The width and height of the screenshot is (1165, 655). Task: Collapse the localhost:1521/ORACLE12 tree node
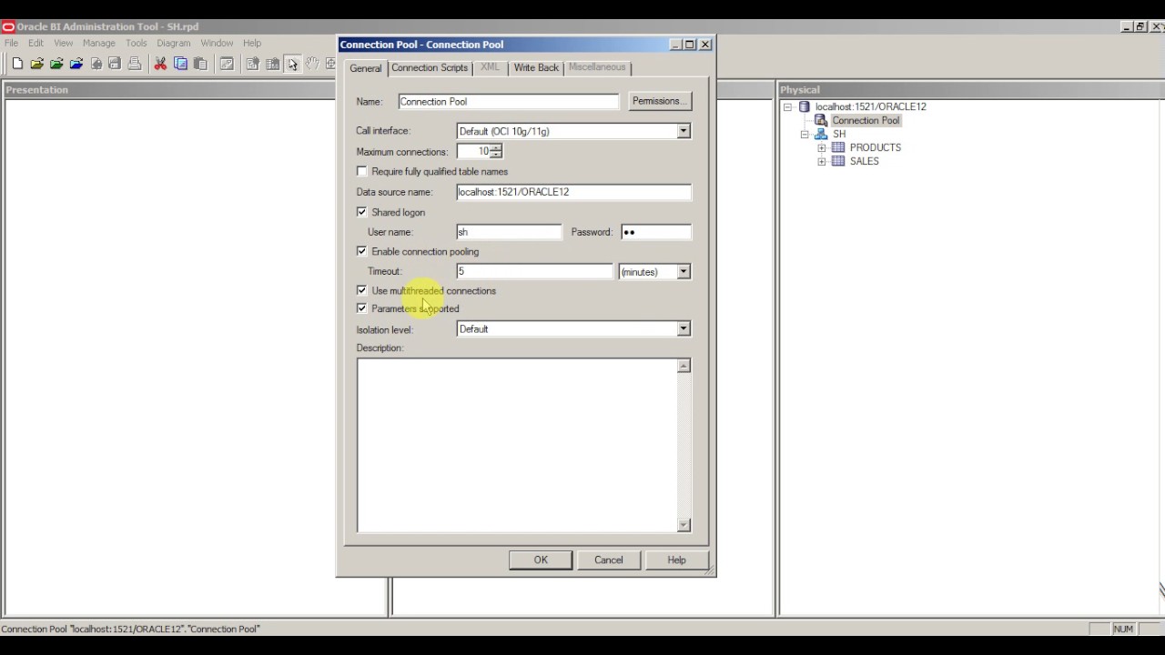pos(787,106)
